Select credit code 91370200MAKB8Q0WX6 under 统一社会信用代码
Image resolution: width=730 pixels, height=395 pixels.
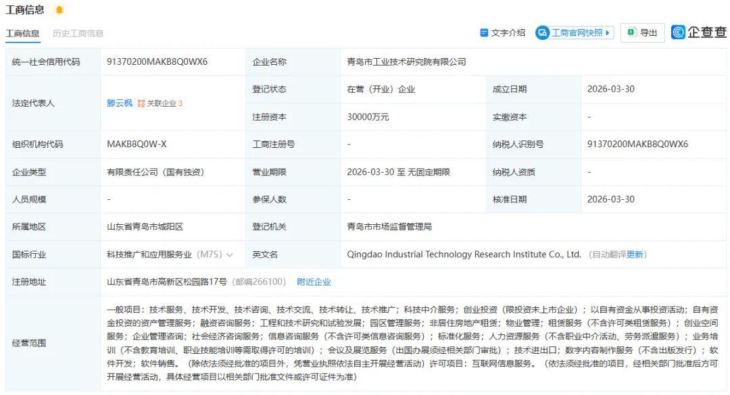point(157,62)
